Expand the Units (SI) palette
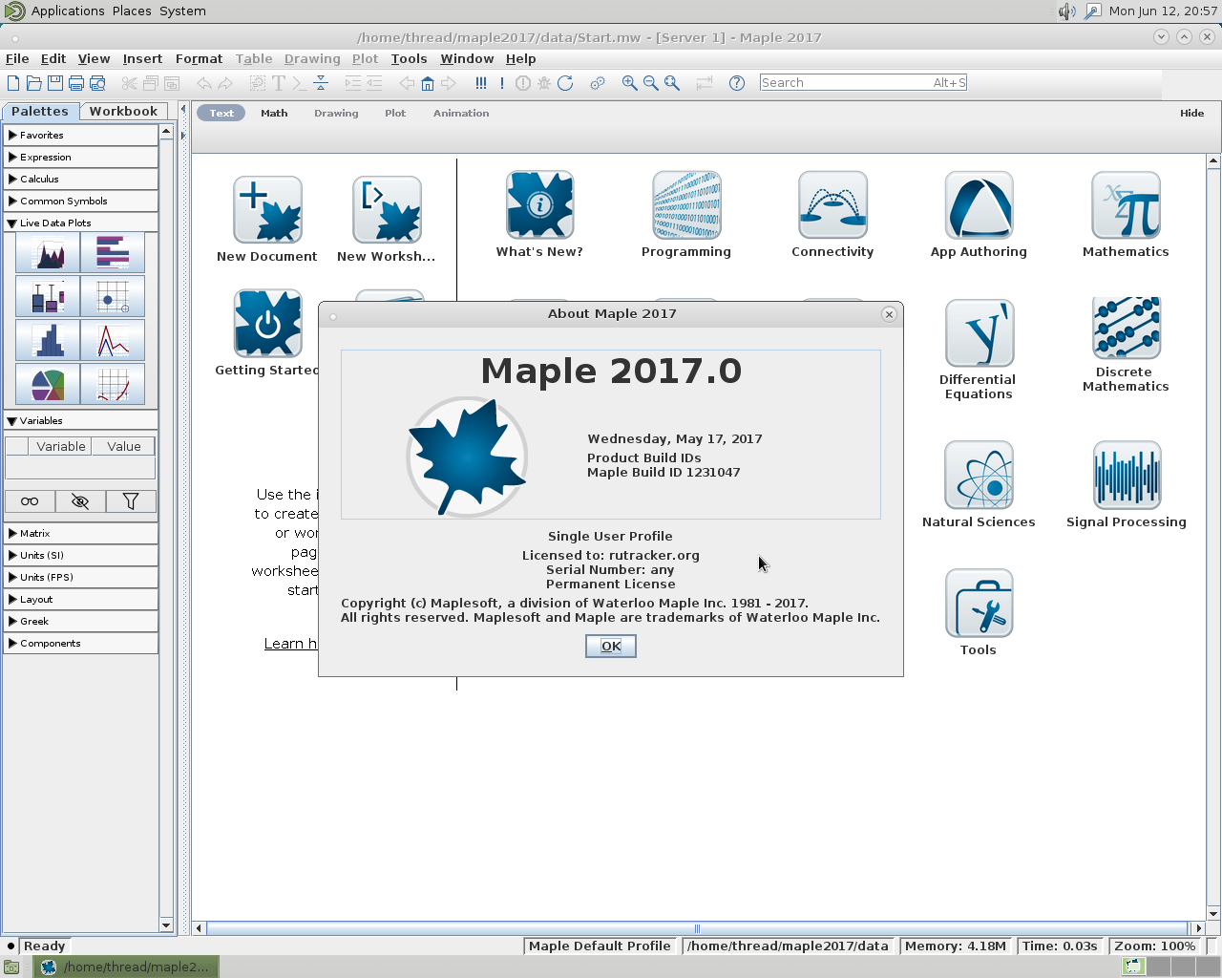 pos(81,555)
